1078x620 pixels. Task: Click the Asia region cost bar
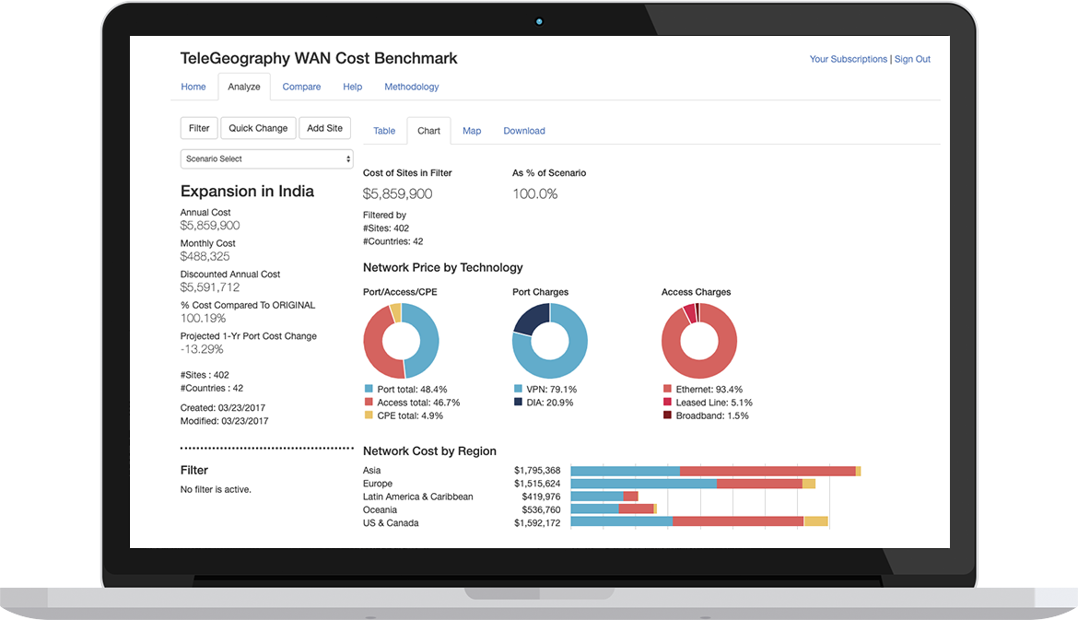pyautogui.click(x=709, y=470)
